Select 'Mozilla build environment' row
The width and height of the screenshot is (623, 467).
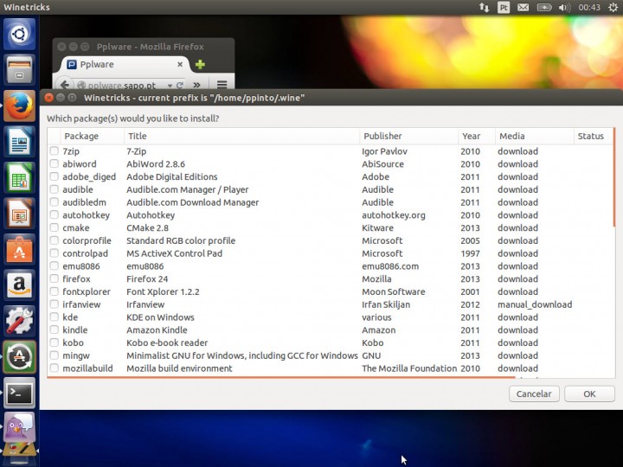click(x=331, y=368)
